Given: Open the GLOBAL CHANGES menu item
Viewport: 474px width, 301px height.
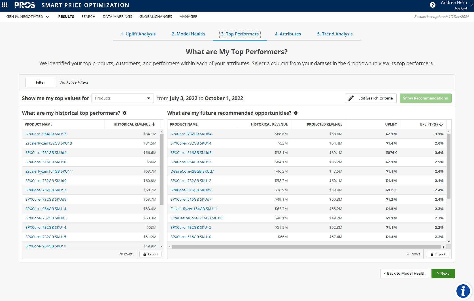Looking at the screenshot, I should coord(156,16).
